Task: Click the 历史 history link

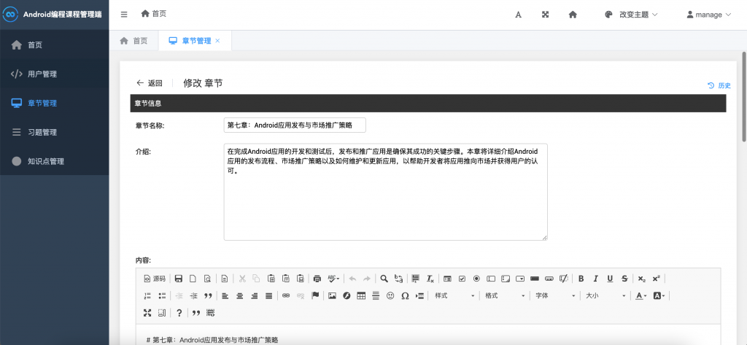Action: click(x=719, y=85)
